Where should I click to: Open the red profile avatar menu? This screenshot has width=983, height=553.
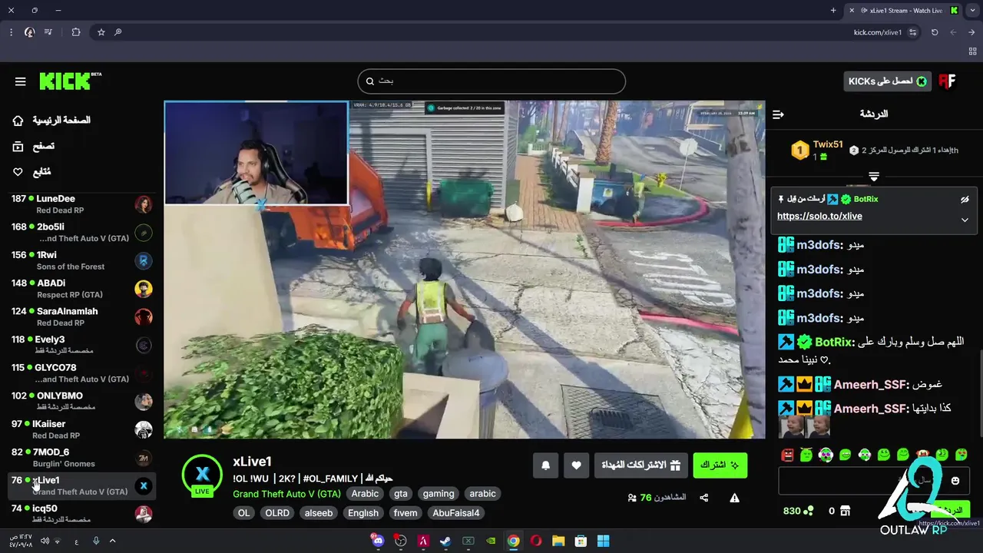(x=948, y=81)
